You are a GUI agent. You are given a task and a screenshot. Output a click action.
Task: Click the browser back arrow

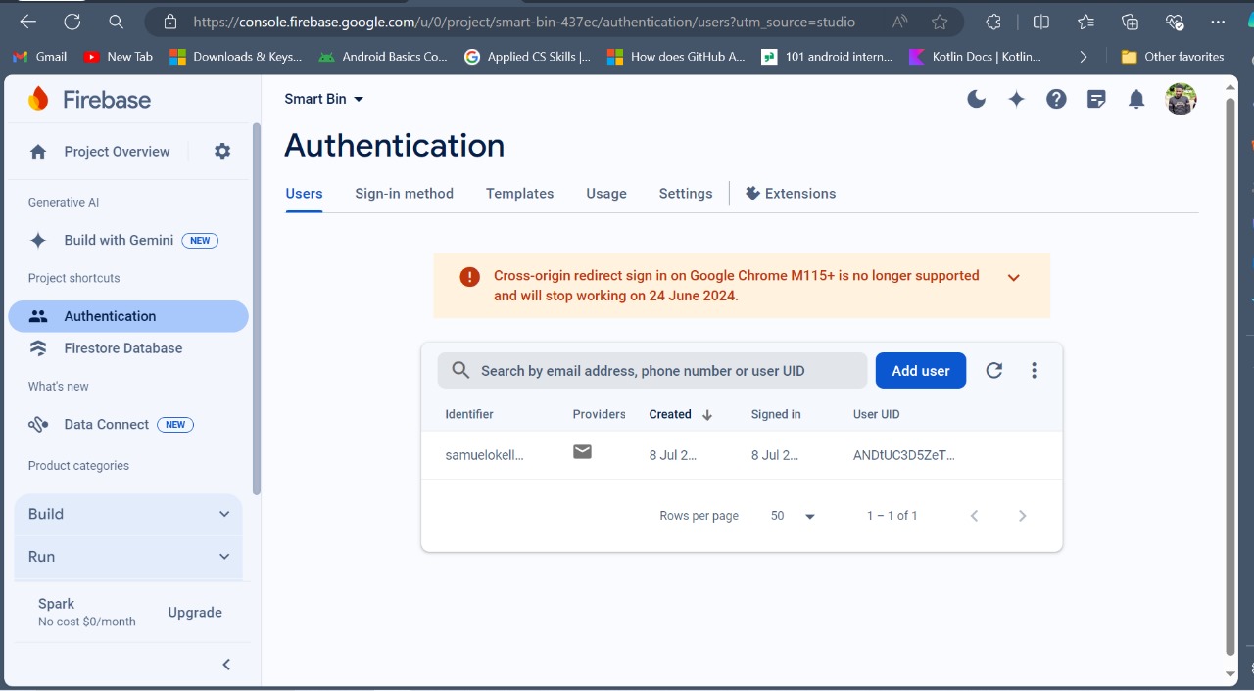27,22
